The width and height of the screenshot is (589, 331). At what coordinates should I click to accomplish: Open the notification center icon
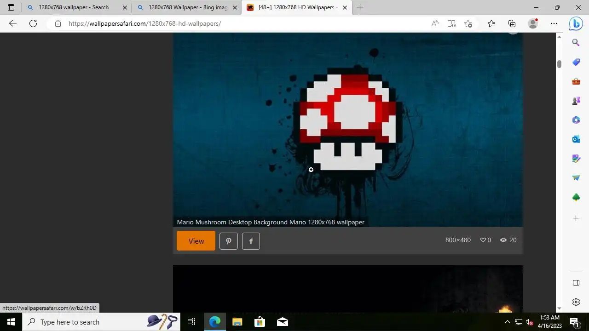point(574,322)
